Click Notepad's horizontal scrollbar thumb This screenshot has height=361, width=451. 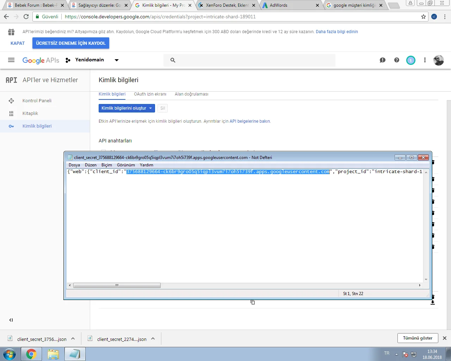(x=117, y=286)
